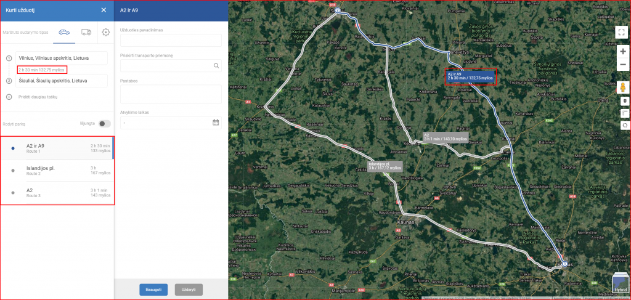
Task: Click the Šiauliai destination field
Action: coord(62,81)
